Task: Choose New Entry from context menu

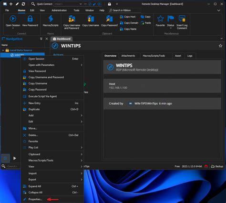Action: [x=52, y=103]
